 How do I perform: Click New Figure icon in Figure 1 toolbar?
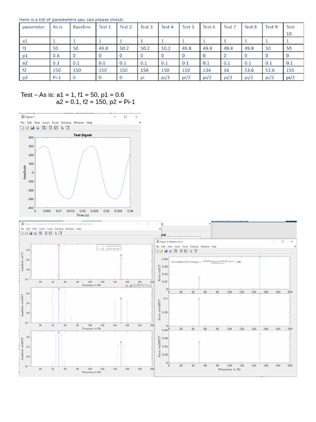[22, 128]
